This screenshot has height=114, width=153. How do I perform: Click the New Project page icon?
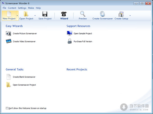click(9, 14)
